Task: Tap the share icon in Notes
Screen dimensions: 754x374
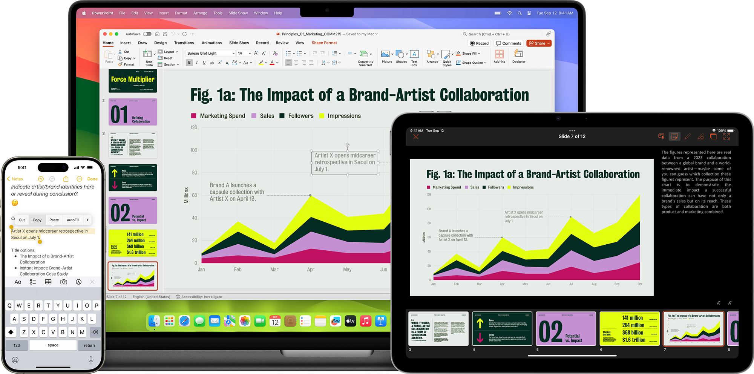Action: (66, 179)
